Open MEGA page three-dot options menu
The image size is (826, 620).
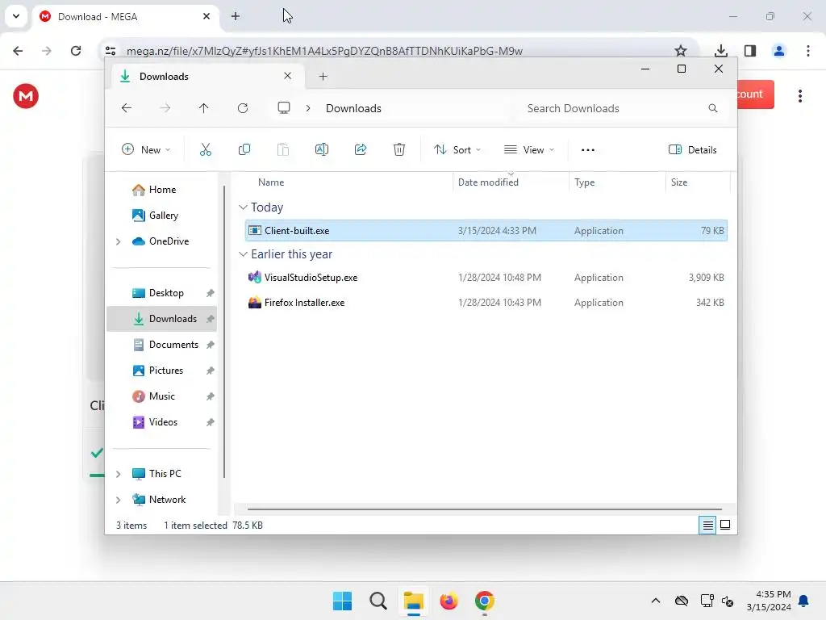(800, 96)
